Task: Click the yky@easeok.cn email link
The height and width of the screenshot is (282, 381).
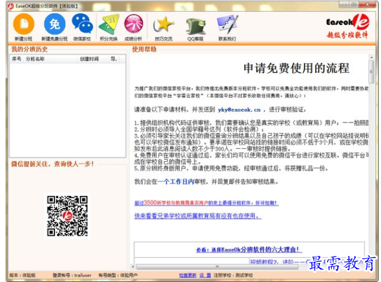Action: coord(239,110)
